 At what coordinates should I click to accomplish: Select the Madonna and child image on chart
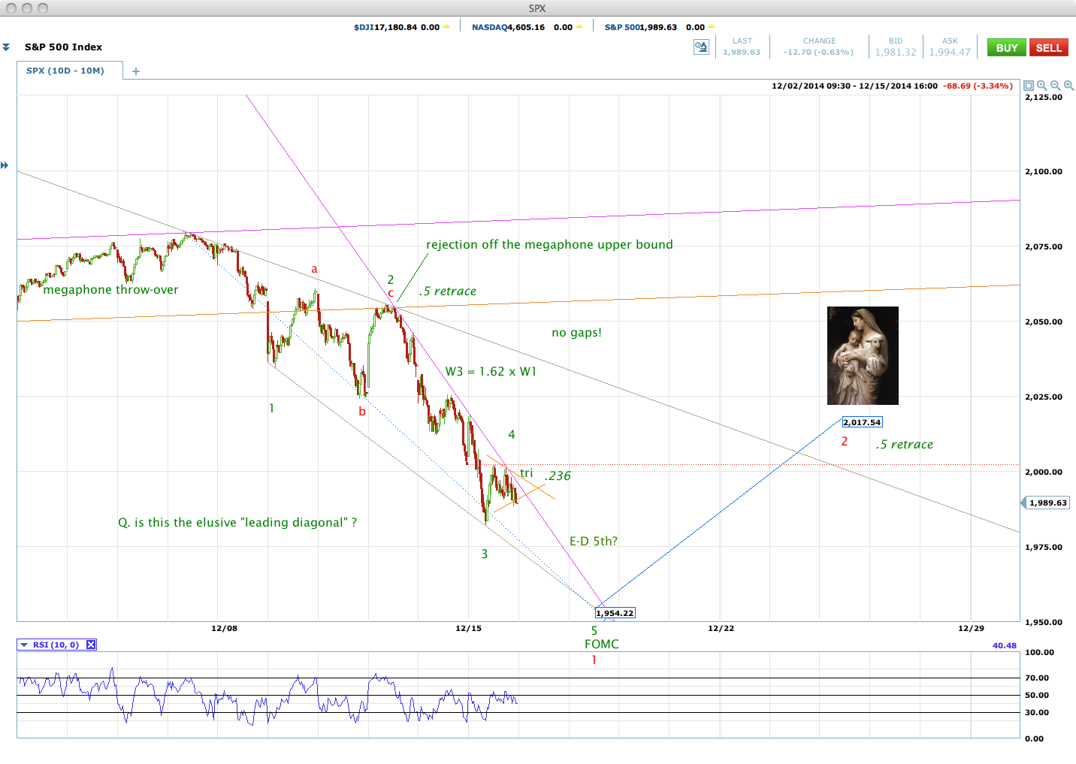[863, 355]
